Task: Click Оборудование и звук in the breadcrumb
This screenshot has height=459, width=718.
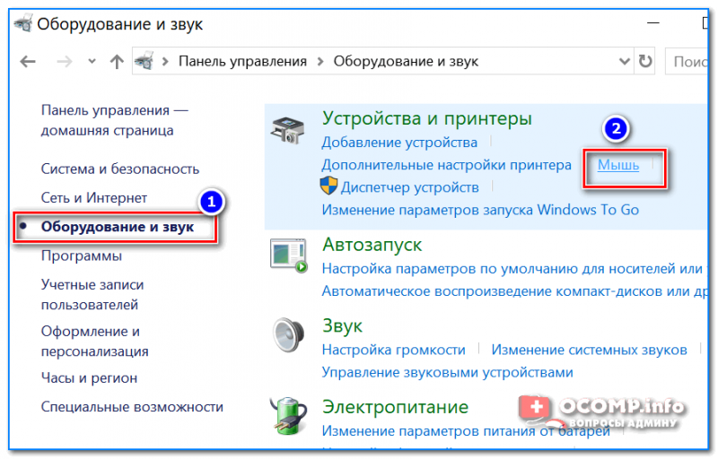Action: 406,61
